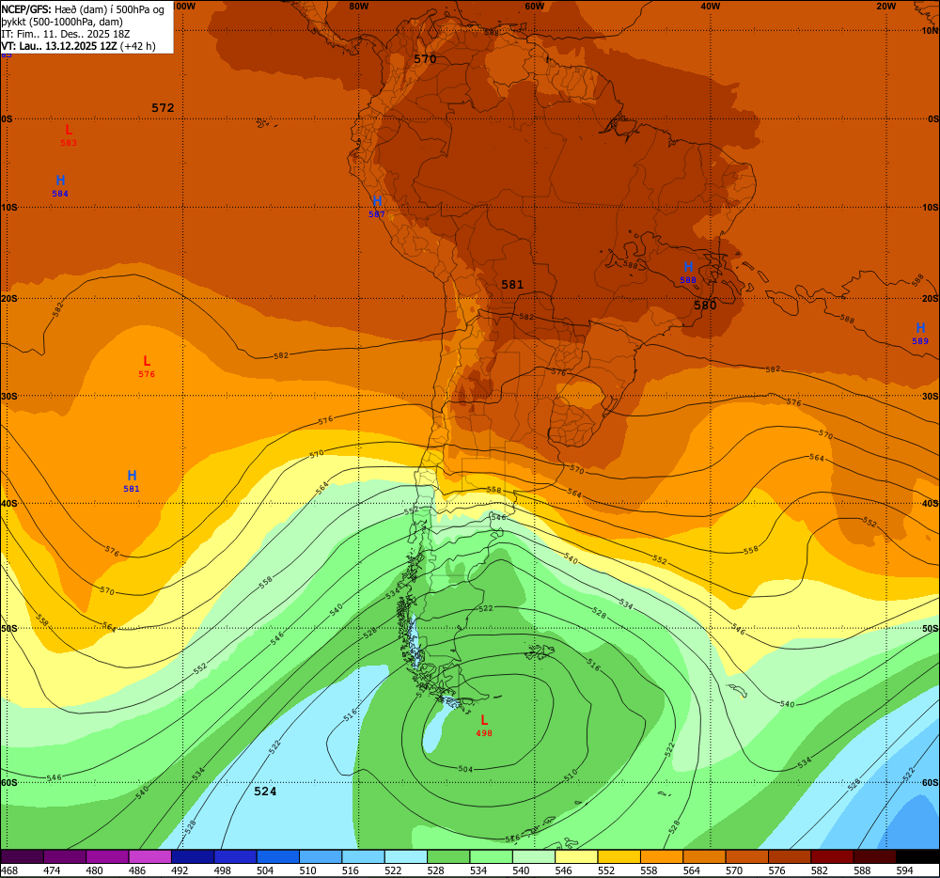The height and width of the screenshot is (878, 940).
Task: Select the black 581 value over Bolivia
Action: (512, 285)
